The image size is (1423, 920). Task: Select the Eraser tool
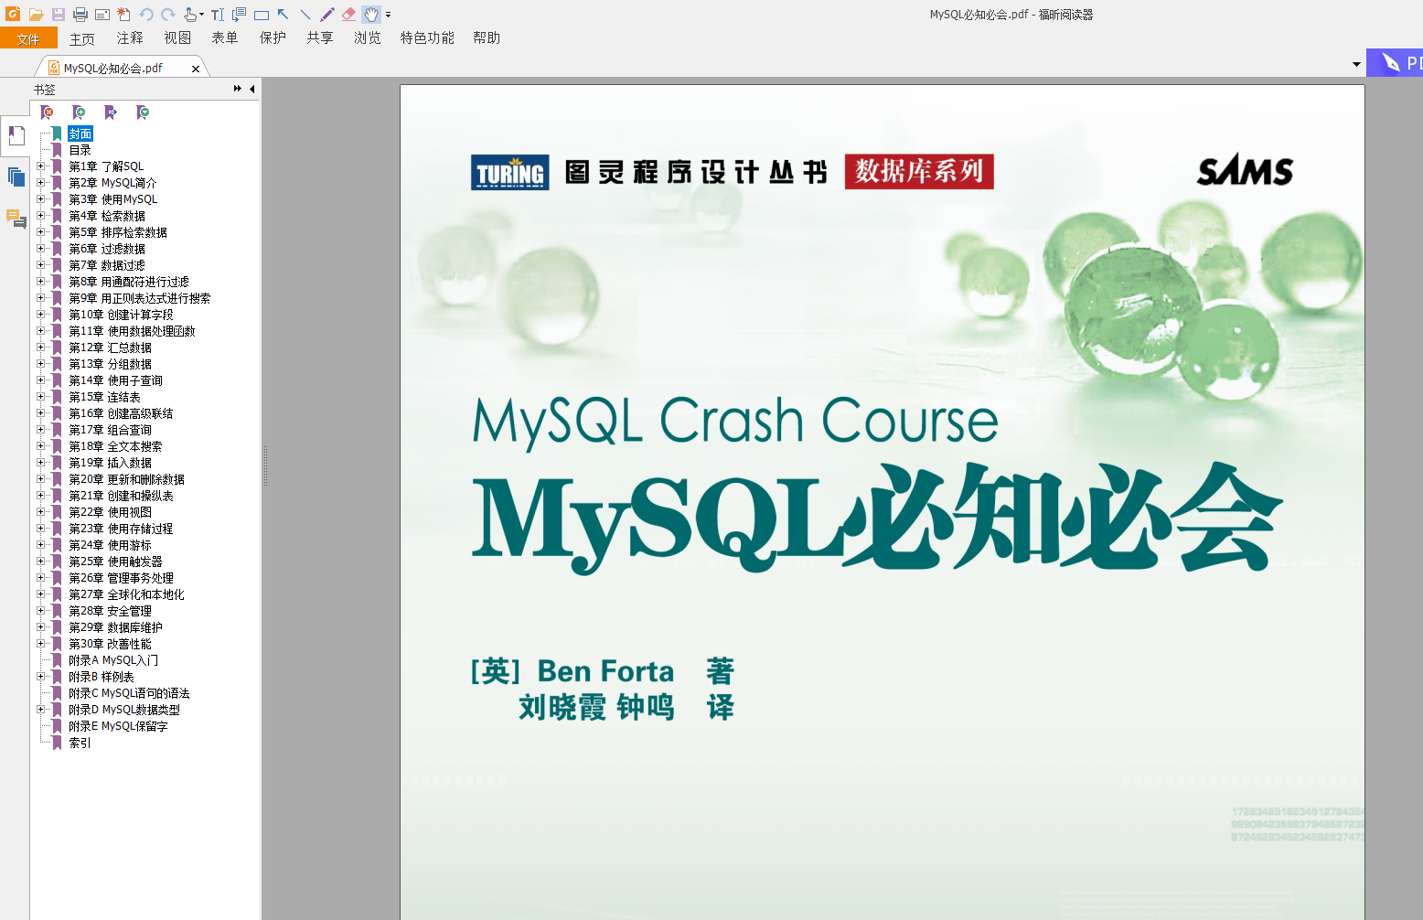tap(349, 15)
